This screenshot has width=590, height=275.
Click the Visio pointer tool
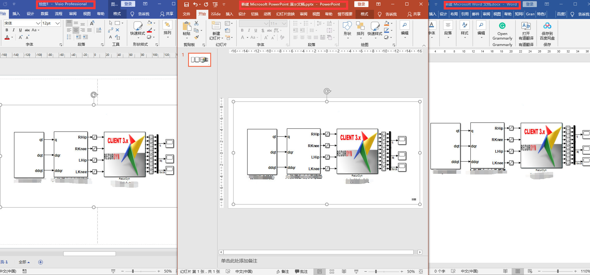[111, 23]
